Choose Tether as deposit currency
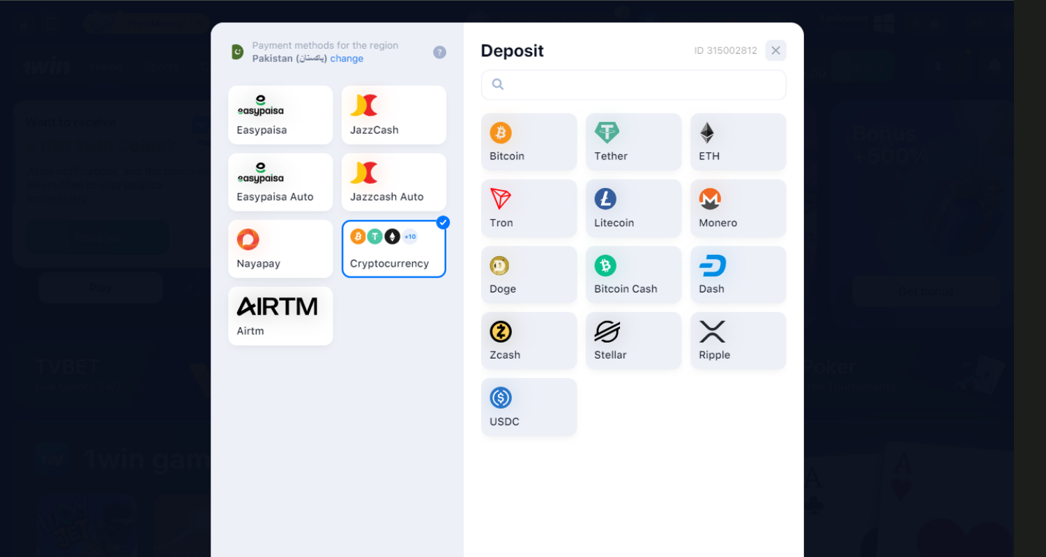Image resolution: width=1046 pixels, height=557 pixels. 633,142
